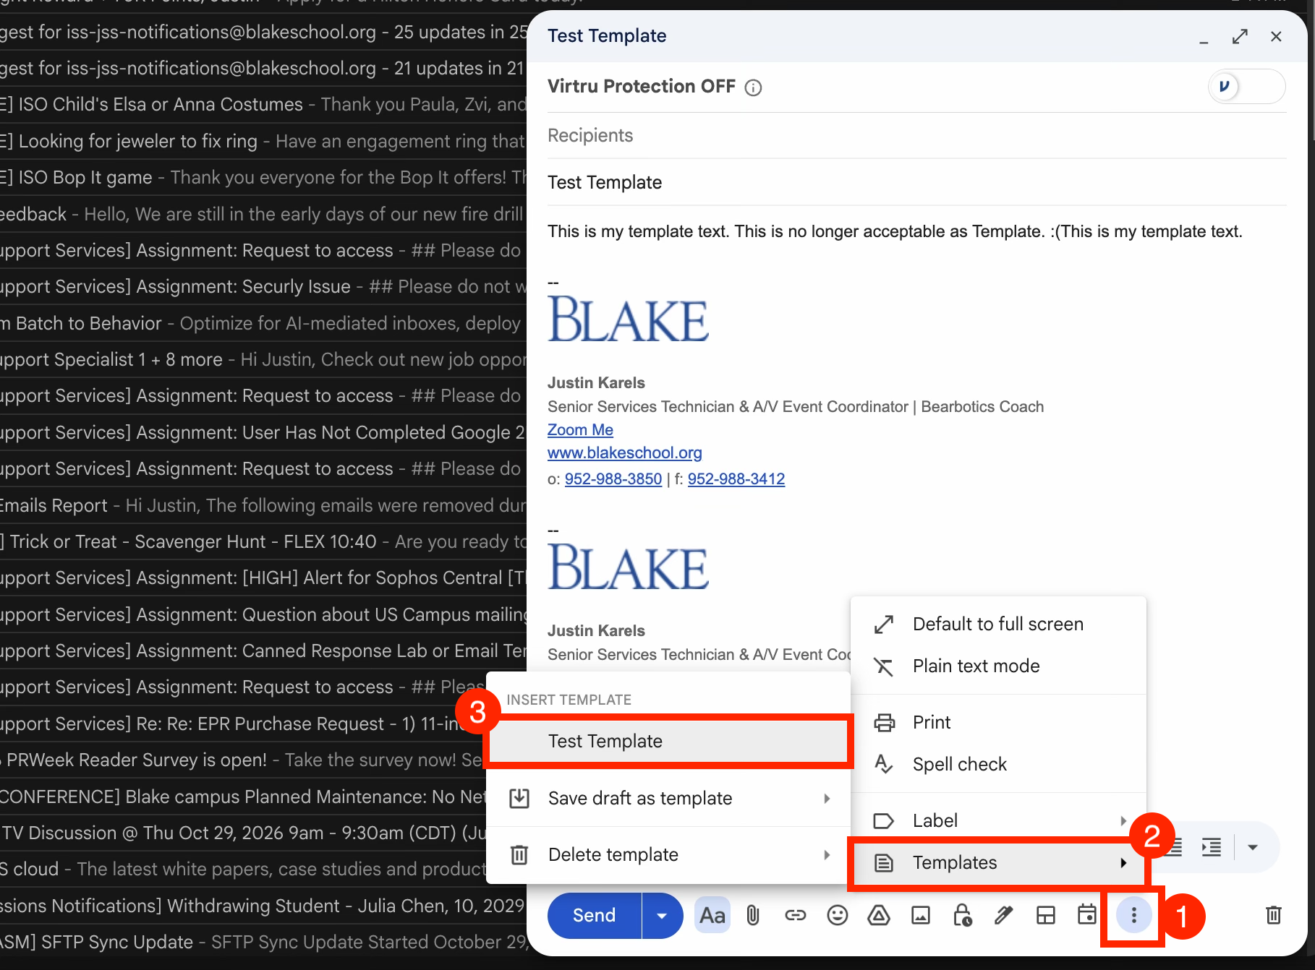Choose Print from the menu
The image size is (1315, 970).
coord(998,722)
